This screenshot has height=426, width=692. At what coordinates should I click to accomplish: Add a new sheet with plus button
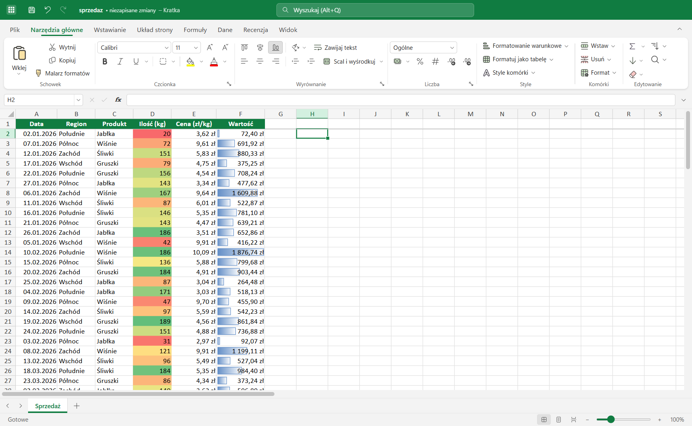pos(77,406)
